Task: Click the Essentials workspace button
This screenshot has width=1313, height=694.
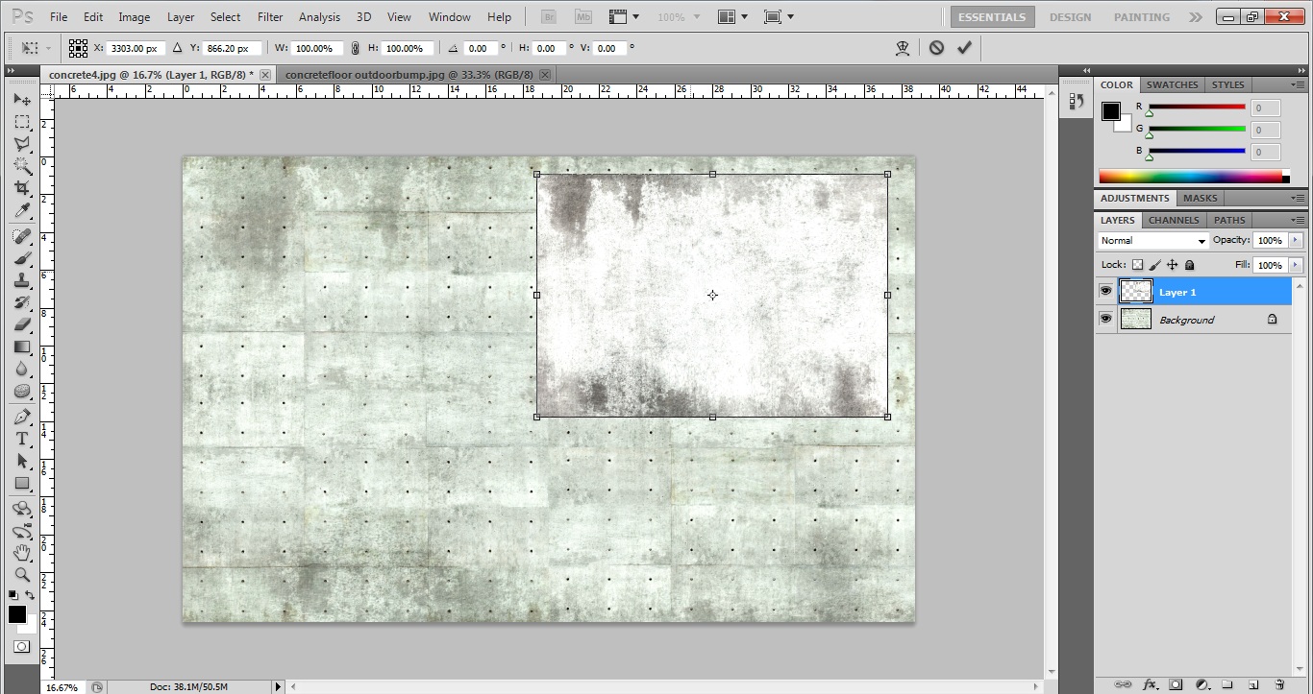Action: pyautogui.click(x=993, y=17)
